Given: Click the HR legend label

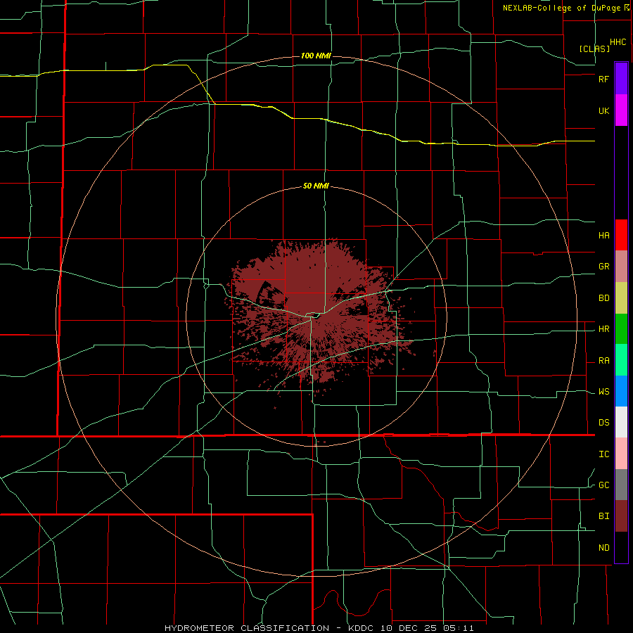Looking at the screenshot, I should (603, 329).
